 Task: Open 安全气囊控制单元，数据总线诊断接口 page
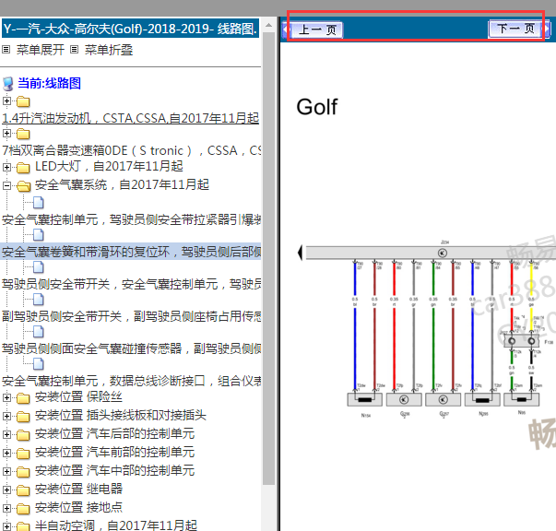coord(131,381)
